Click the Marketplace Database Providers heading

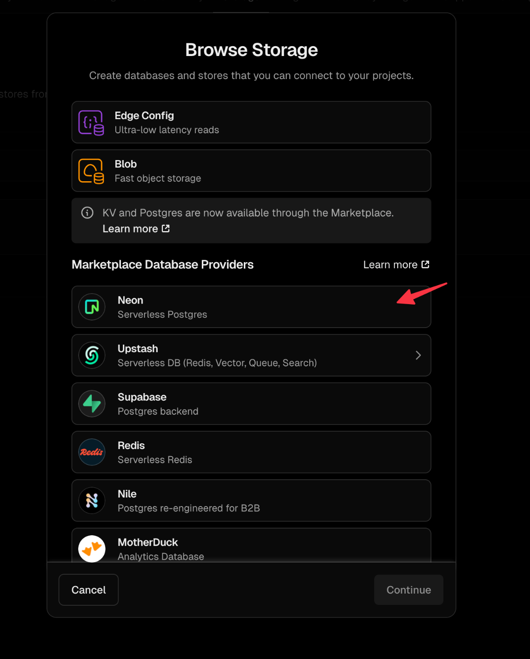pyautogui.click(x=163, y=265)
